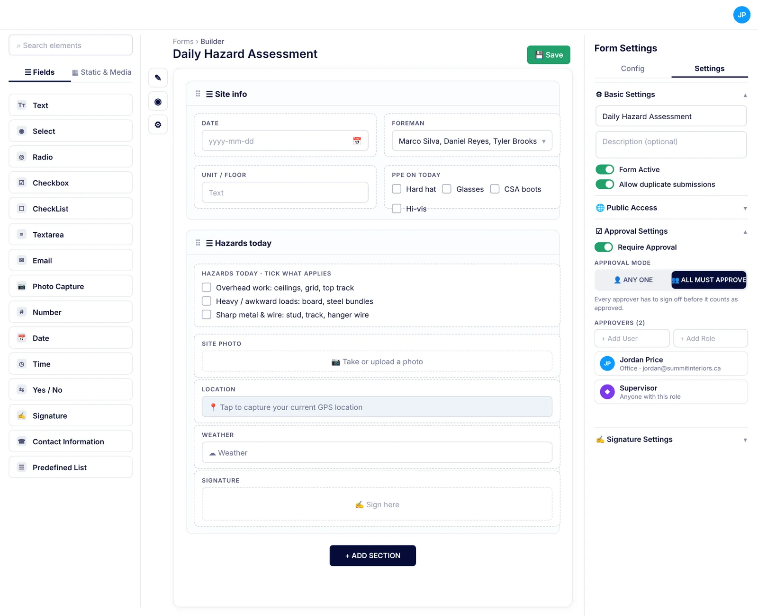Click the Signature field icon

coord(21,415)
